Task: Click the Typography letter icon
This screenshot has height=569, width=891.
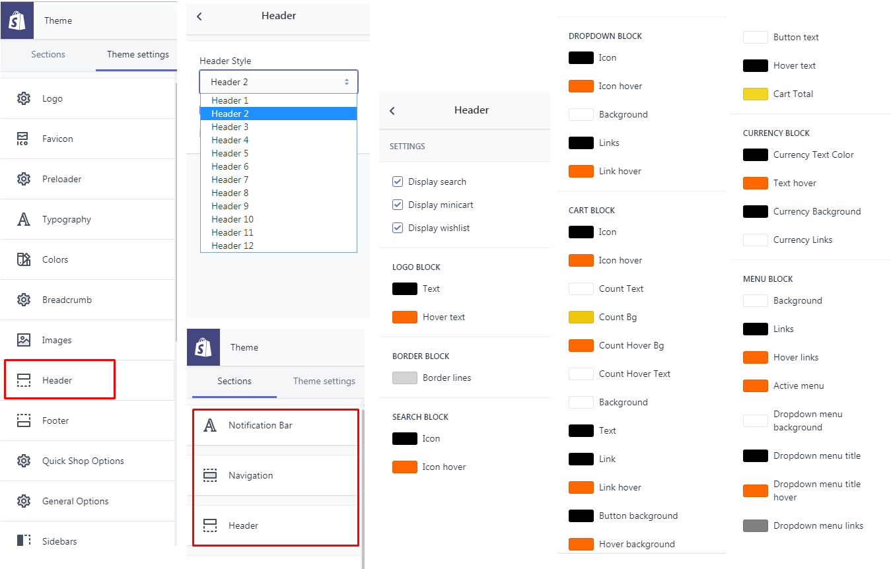Action: 24,219
